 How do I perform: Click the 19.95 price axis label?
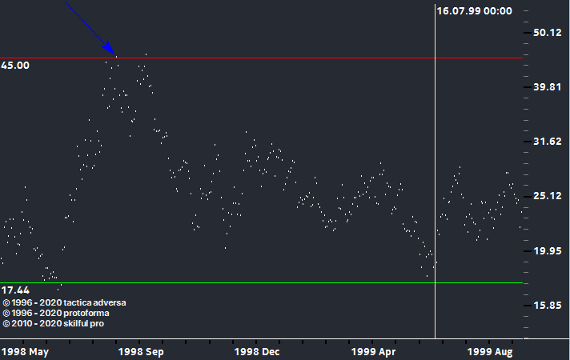pos(549,251)
